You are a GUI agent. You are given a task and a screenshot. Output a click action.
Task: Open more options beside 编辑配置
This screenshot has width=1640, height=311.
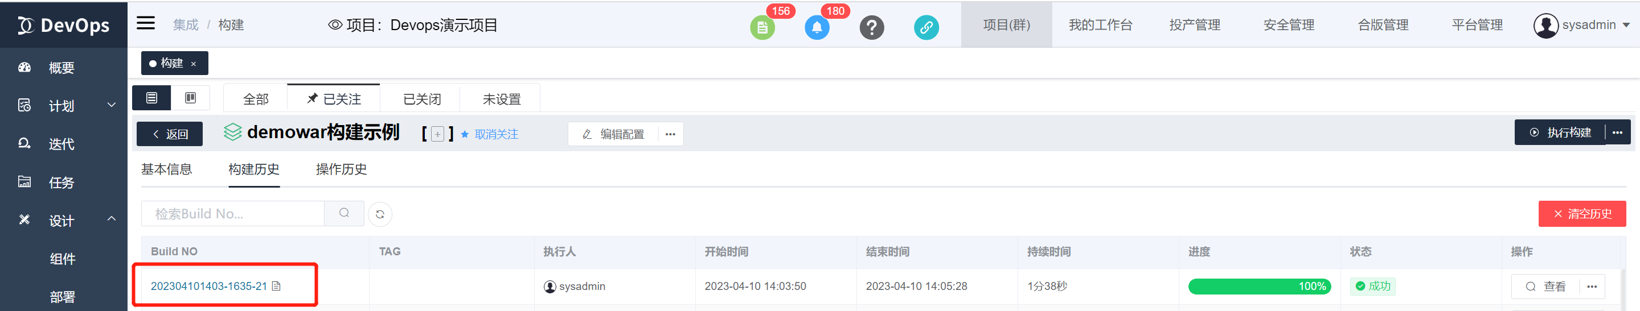click(x=670, y=134)
